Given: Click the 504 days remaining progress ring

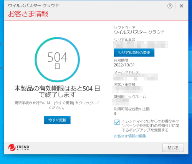Looking at the screenshot, I should [57, 60].
